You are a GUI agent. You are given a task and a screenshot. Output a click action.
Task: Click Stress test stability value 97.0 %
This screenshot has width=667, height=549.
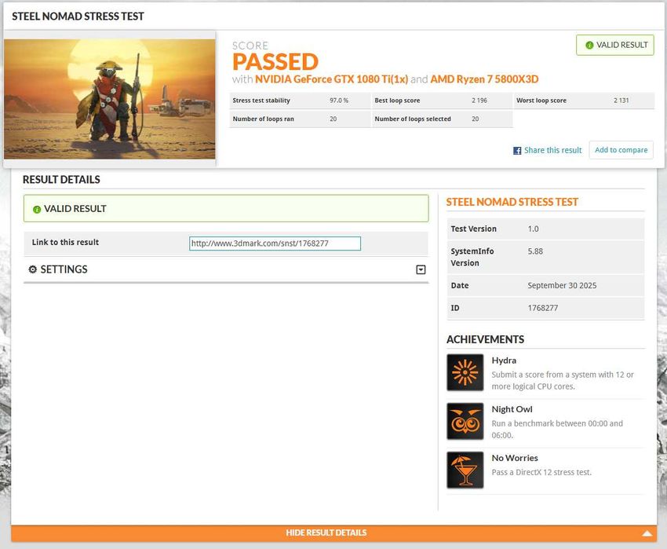tap(339, 101)
